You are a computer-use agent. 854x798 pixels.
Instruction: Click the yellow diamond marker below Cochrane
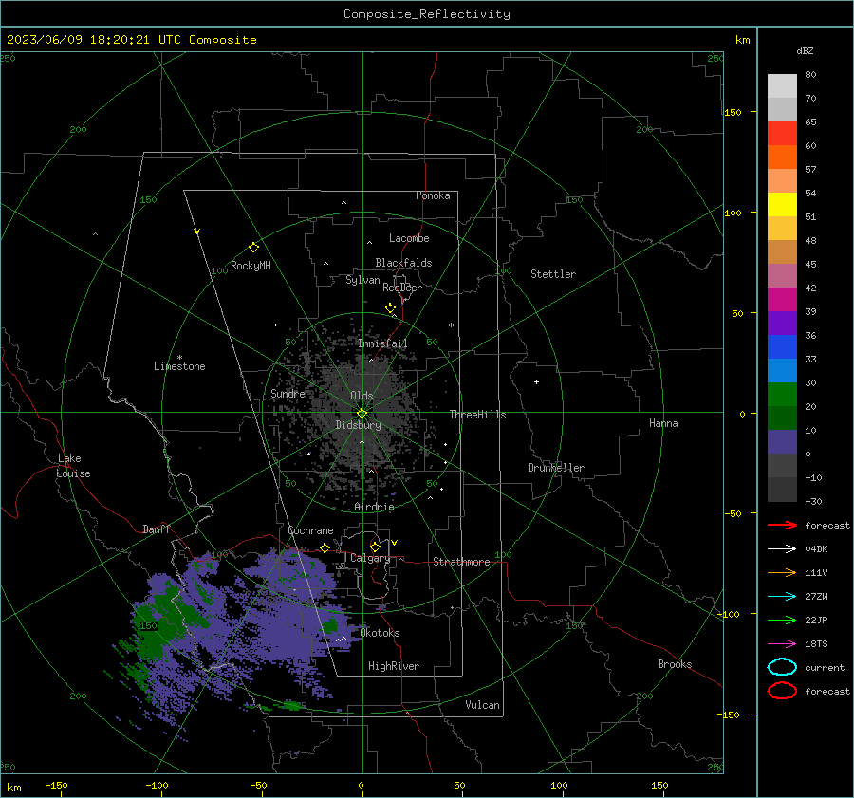(325, 547)
